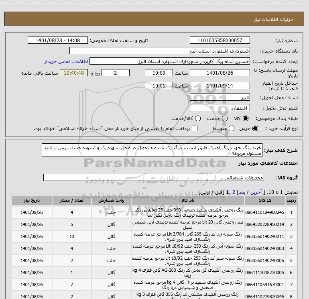Screen dimensions: 309x299
Task: Click the announcement date field 1401/08/23 - 14:08
Action: 58,40
